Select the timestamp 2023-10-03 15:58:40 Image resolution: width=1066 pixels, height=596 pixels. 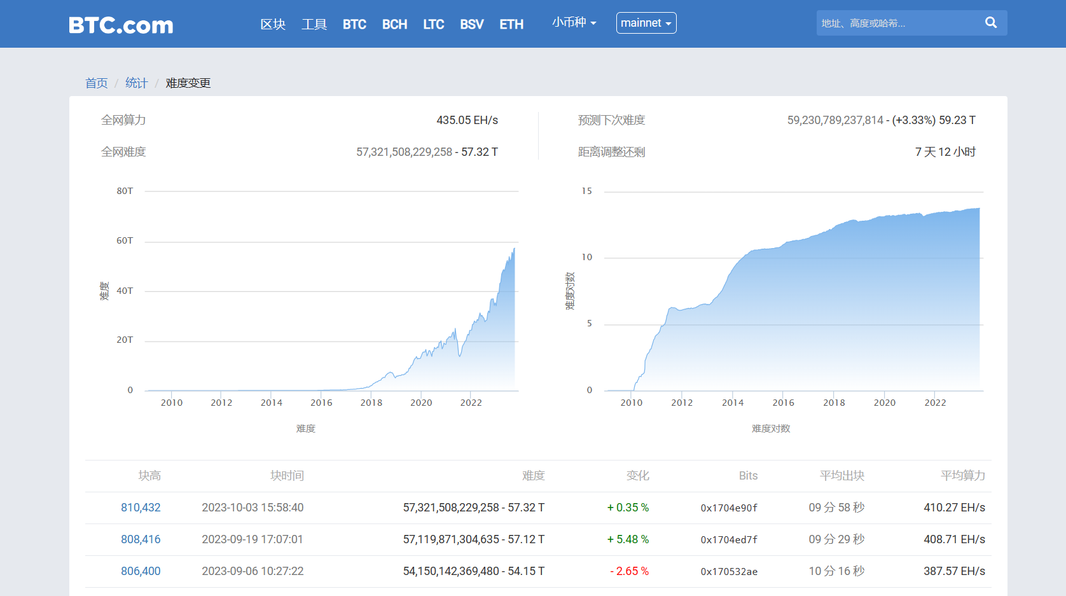pyautogui.click(x=253, y=508)
